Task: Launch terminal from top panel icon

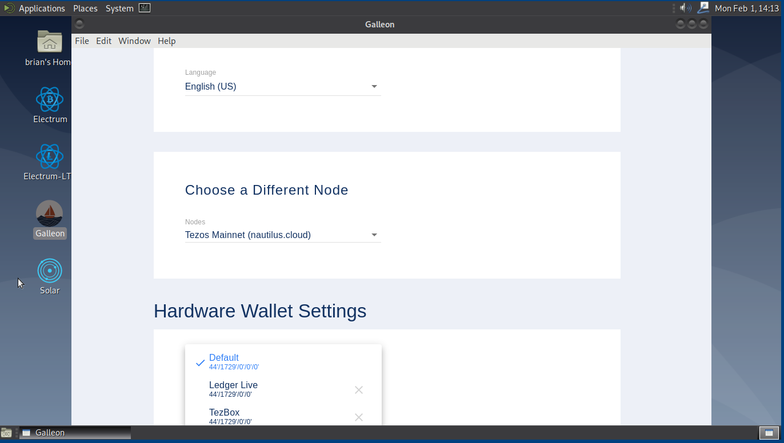Action: pyautogui.click(x=145, y=8)
